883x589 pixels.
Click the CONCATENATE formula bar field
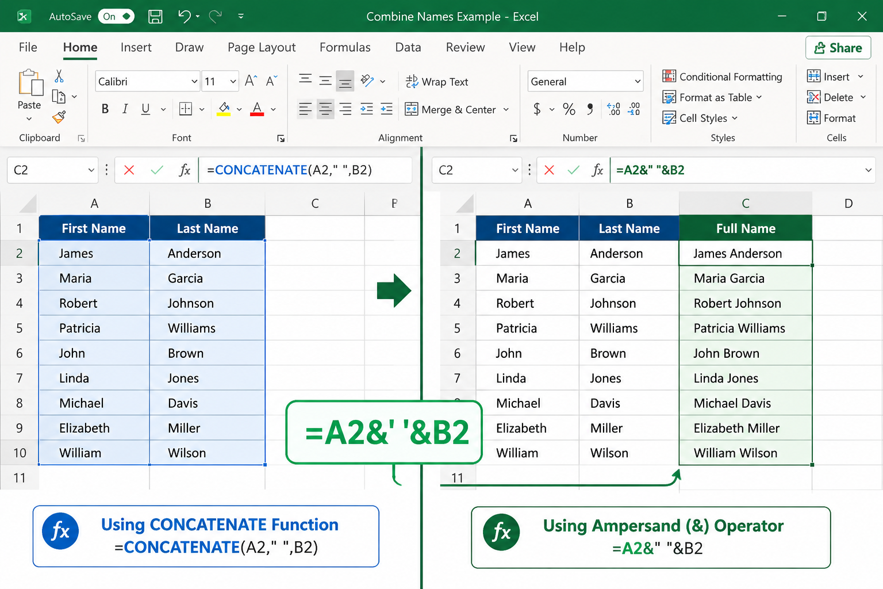(x=305, y=170)
